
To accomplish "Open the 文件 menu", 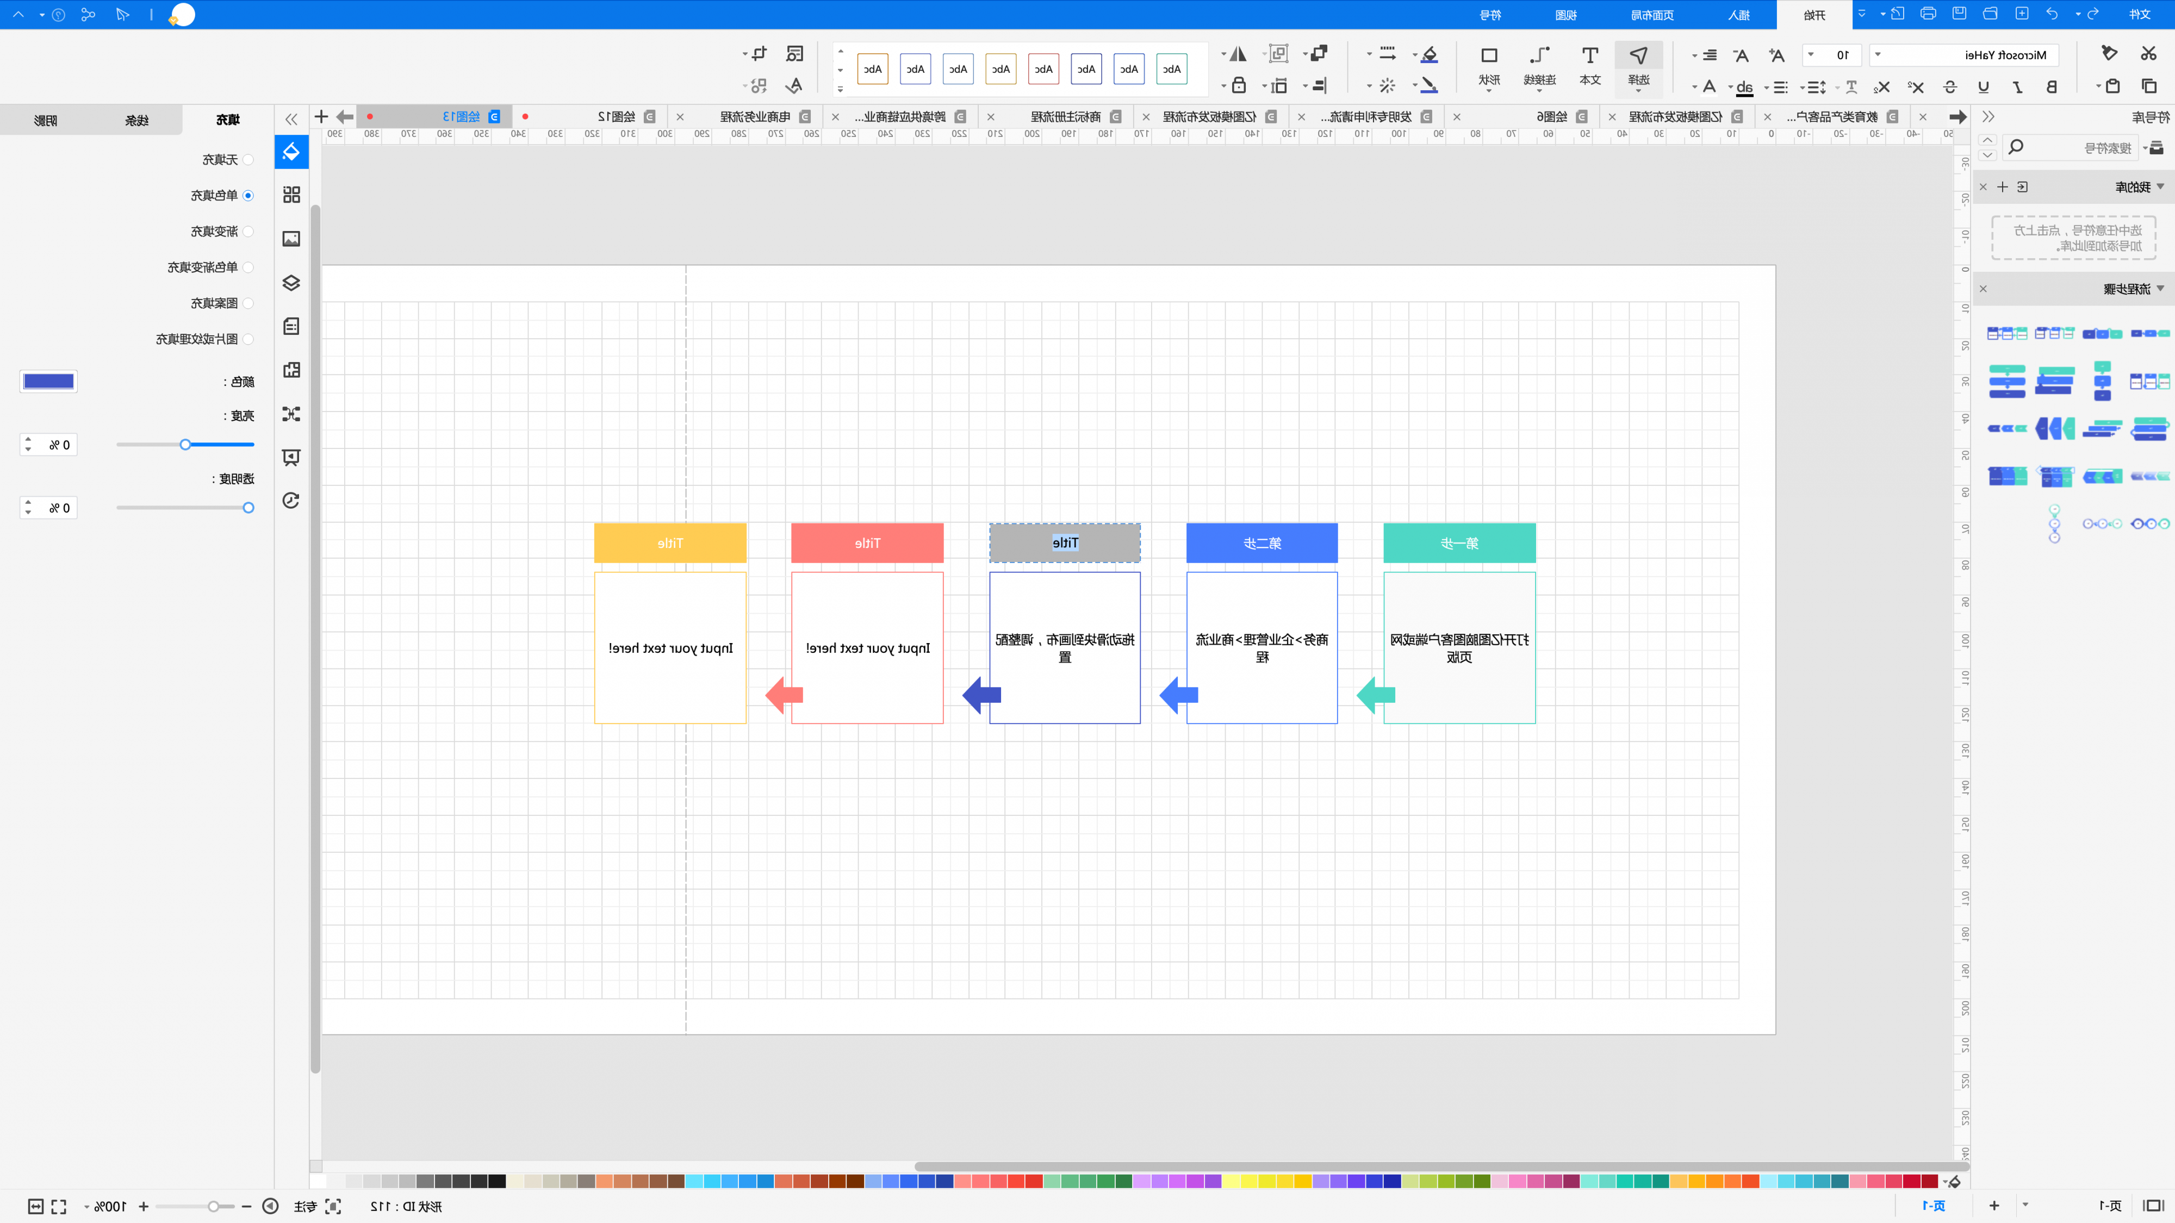I will (x=2140, y=14).
